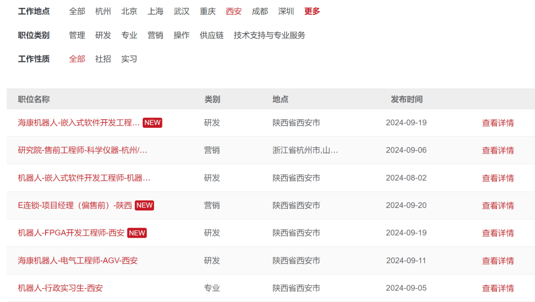Choose the 供应链 job category
This screenshot has height=302, width=535.
[x=212, y=35]
